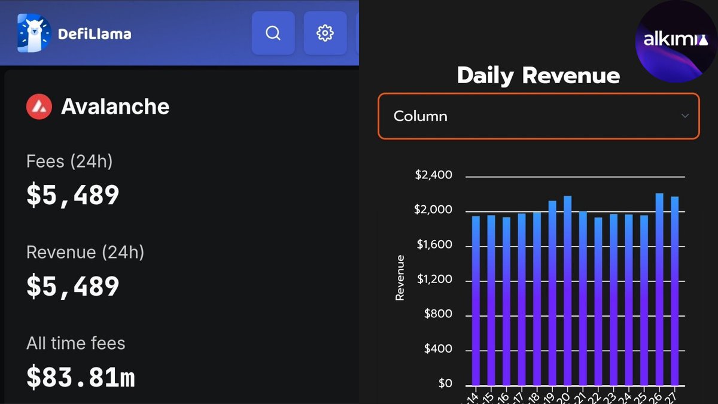Click the $800 y-axis label
The width and height of the screenshot is (718, 404).
pyautogui.click(x=438, y=314)
